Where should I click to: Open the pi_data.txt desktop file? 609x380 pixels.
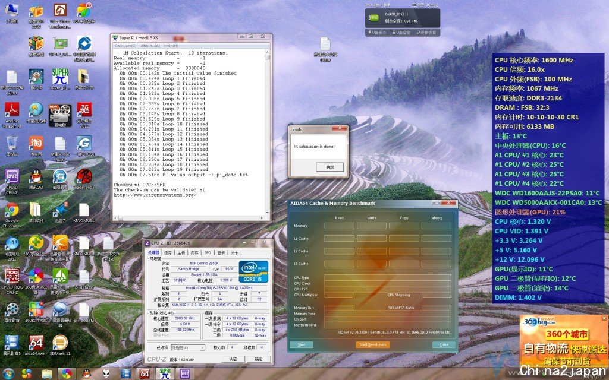pyautogui.click(x=84, y=278)
